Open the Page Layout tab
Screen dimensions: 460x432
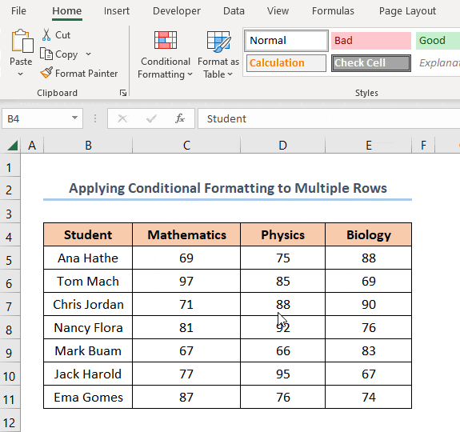[x=407, y=11]
